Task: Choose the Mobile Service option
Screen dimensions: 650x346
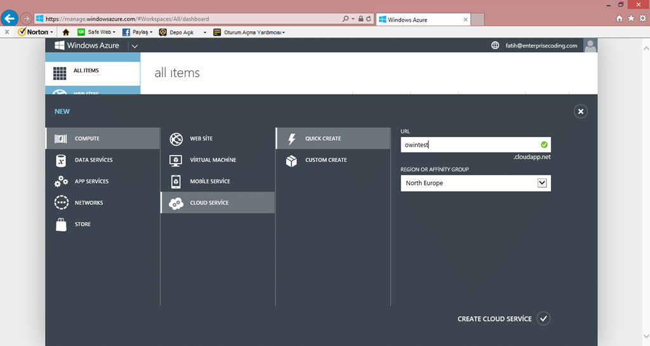Action: (x=218, y=182)
